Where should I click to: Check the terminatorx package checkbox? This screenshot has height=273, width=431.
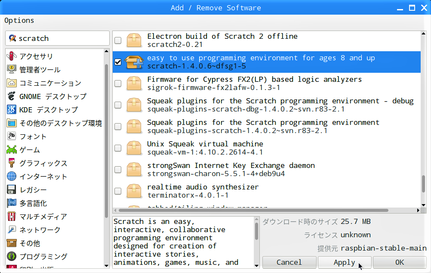point(118,191)
